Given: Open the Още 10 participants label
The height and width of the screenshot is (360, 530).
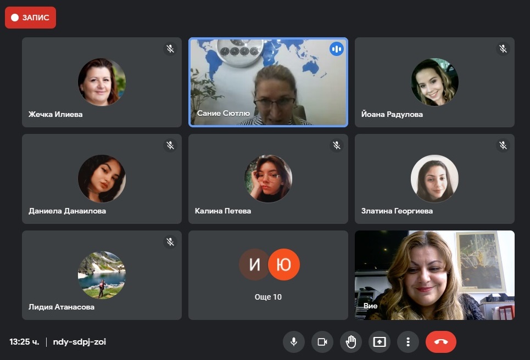Looking at the screenshot, I should pos(268,297).
